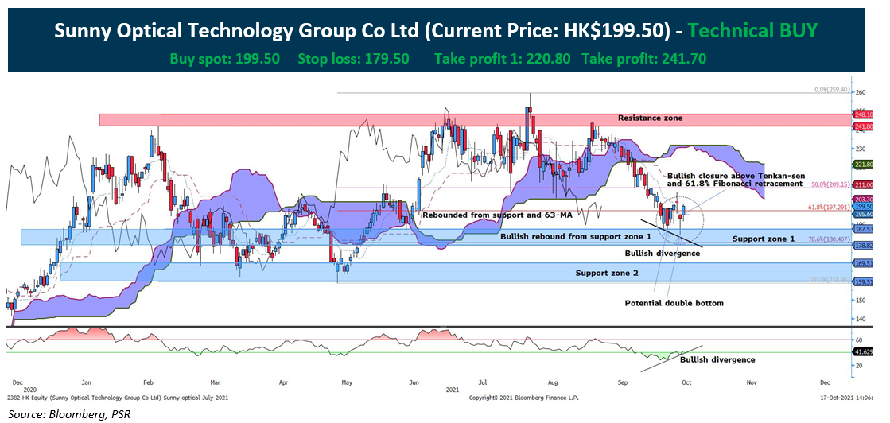Click the '2020' year axis label
Viewport: 890px width, 423px height.
pyautogui.click(x=29, y=390)
